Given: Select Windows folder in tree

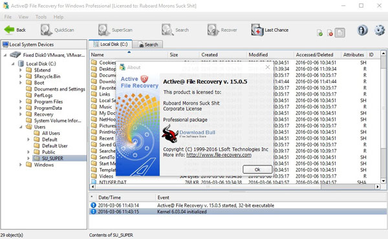Looking at the screenshot, I should [x=44, y=165].
